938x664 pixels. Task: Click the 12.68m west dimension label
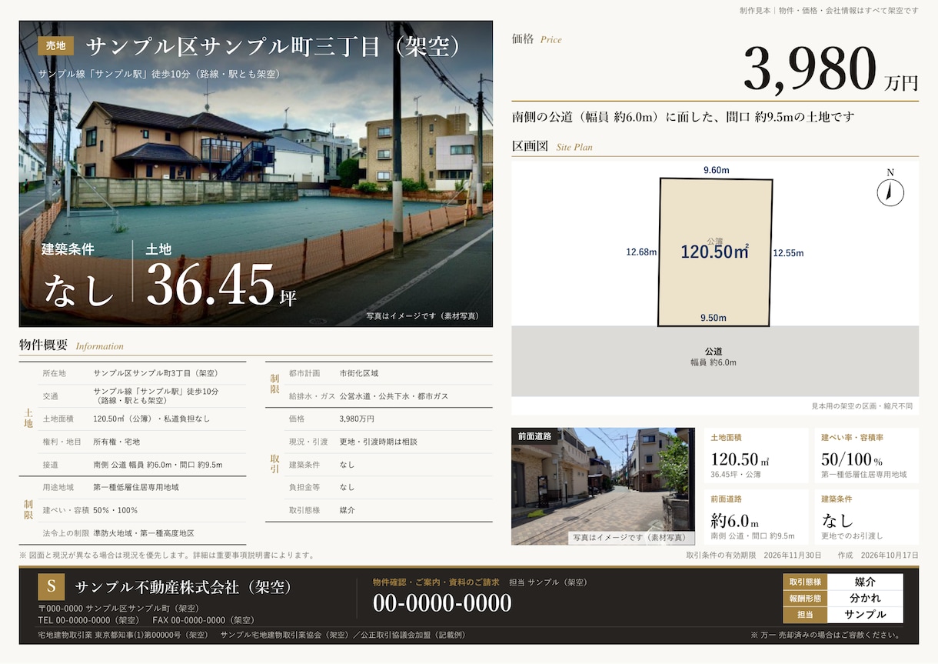pos(641,252)
